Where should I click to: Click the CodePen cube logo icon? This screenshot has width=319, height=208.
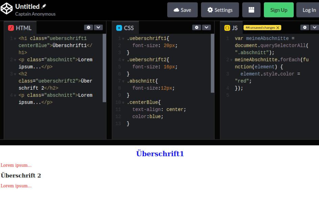coord(7,9)
